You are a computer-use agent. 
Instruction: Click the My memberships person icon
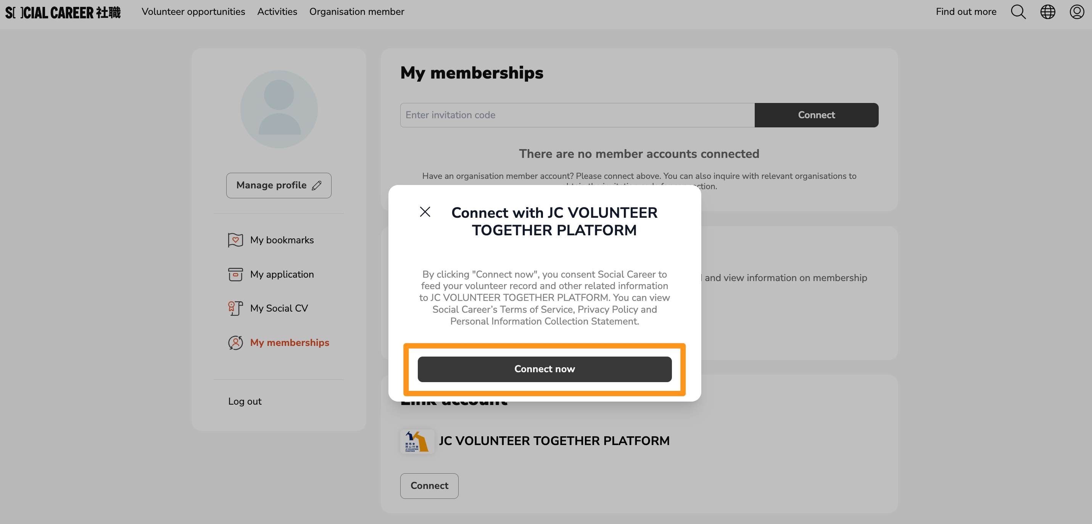point(235,343)
